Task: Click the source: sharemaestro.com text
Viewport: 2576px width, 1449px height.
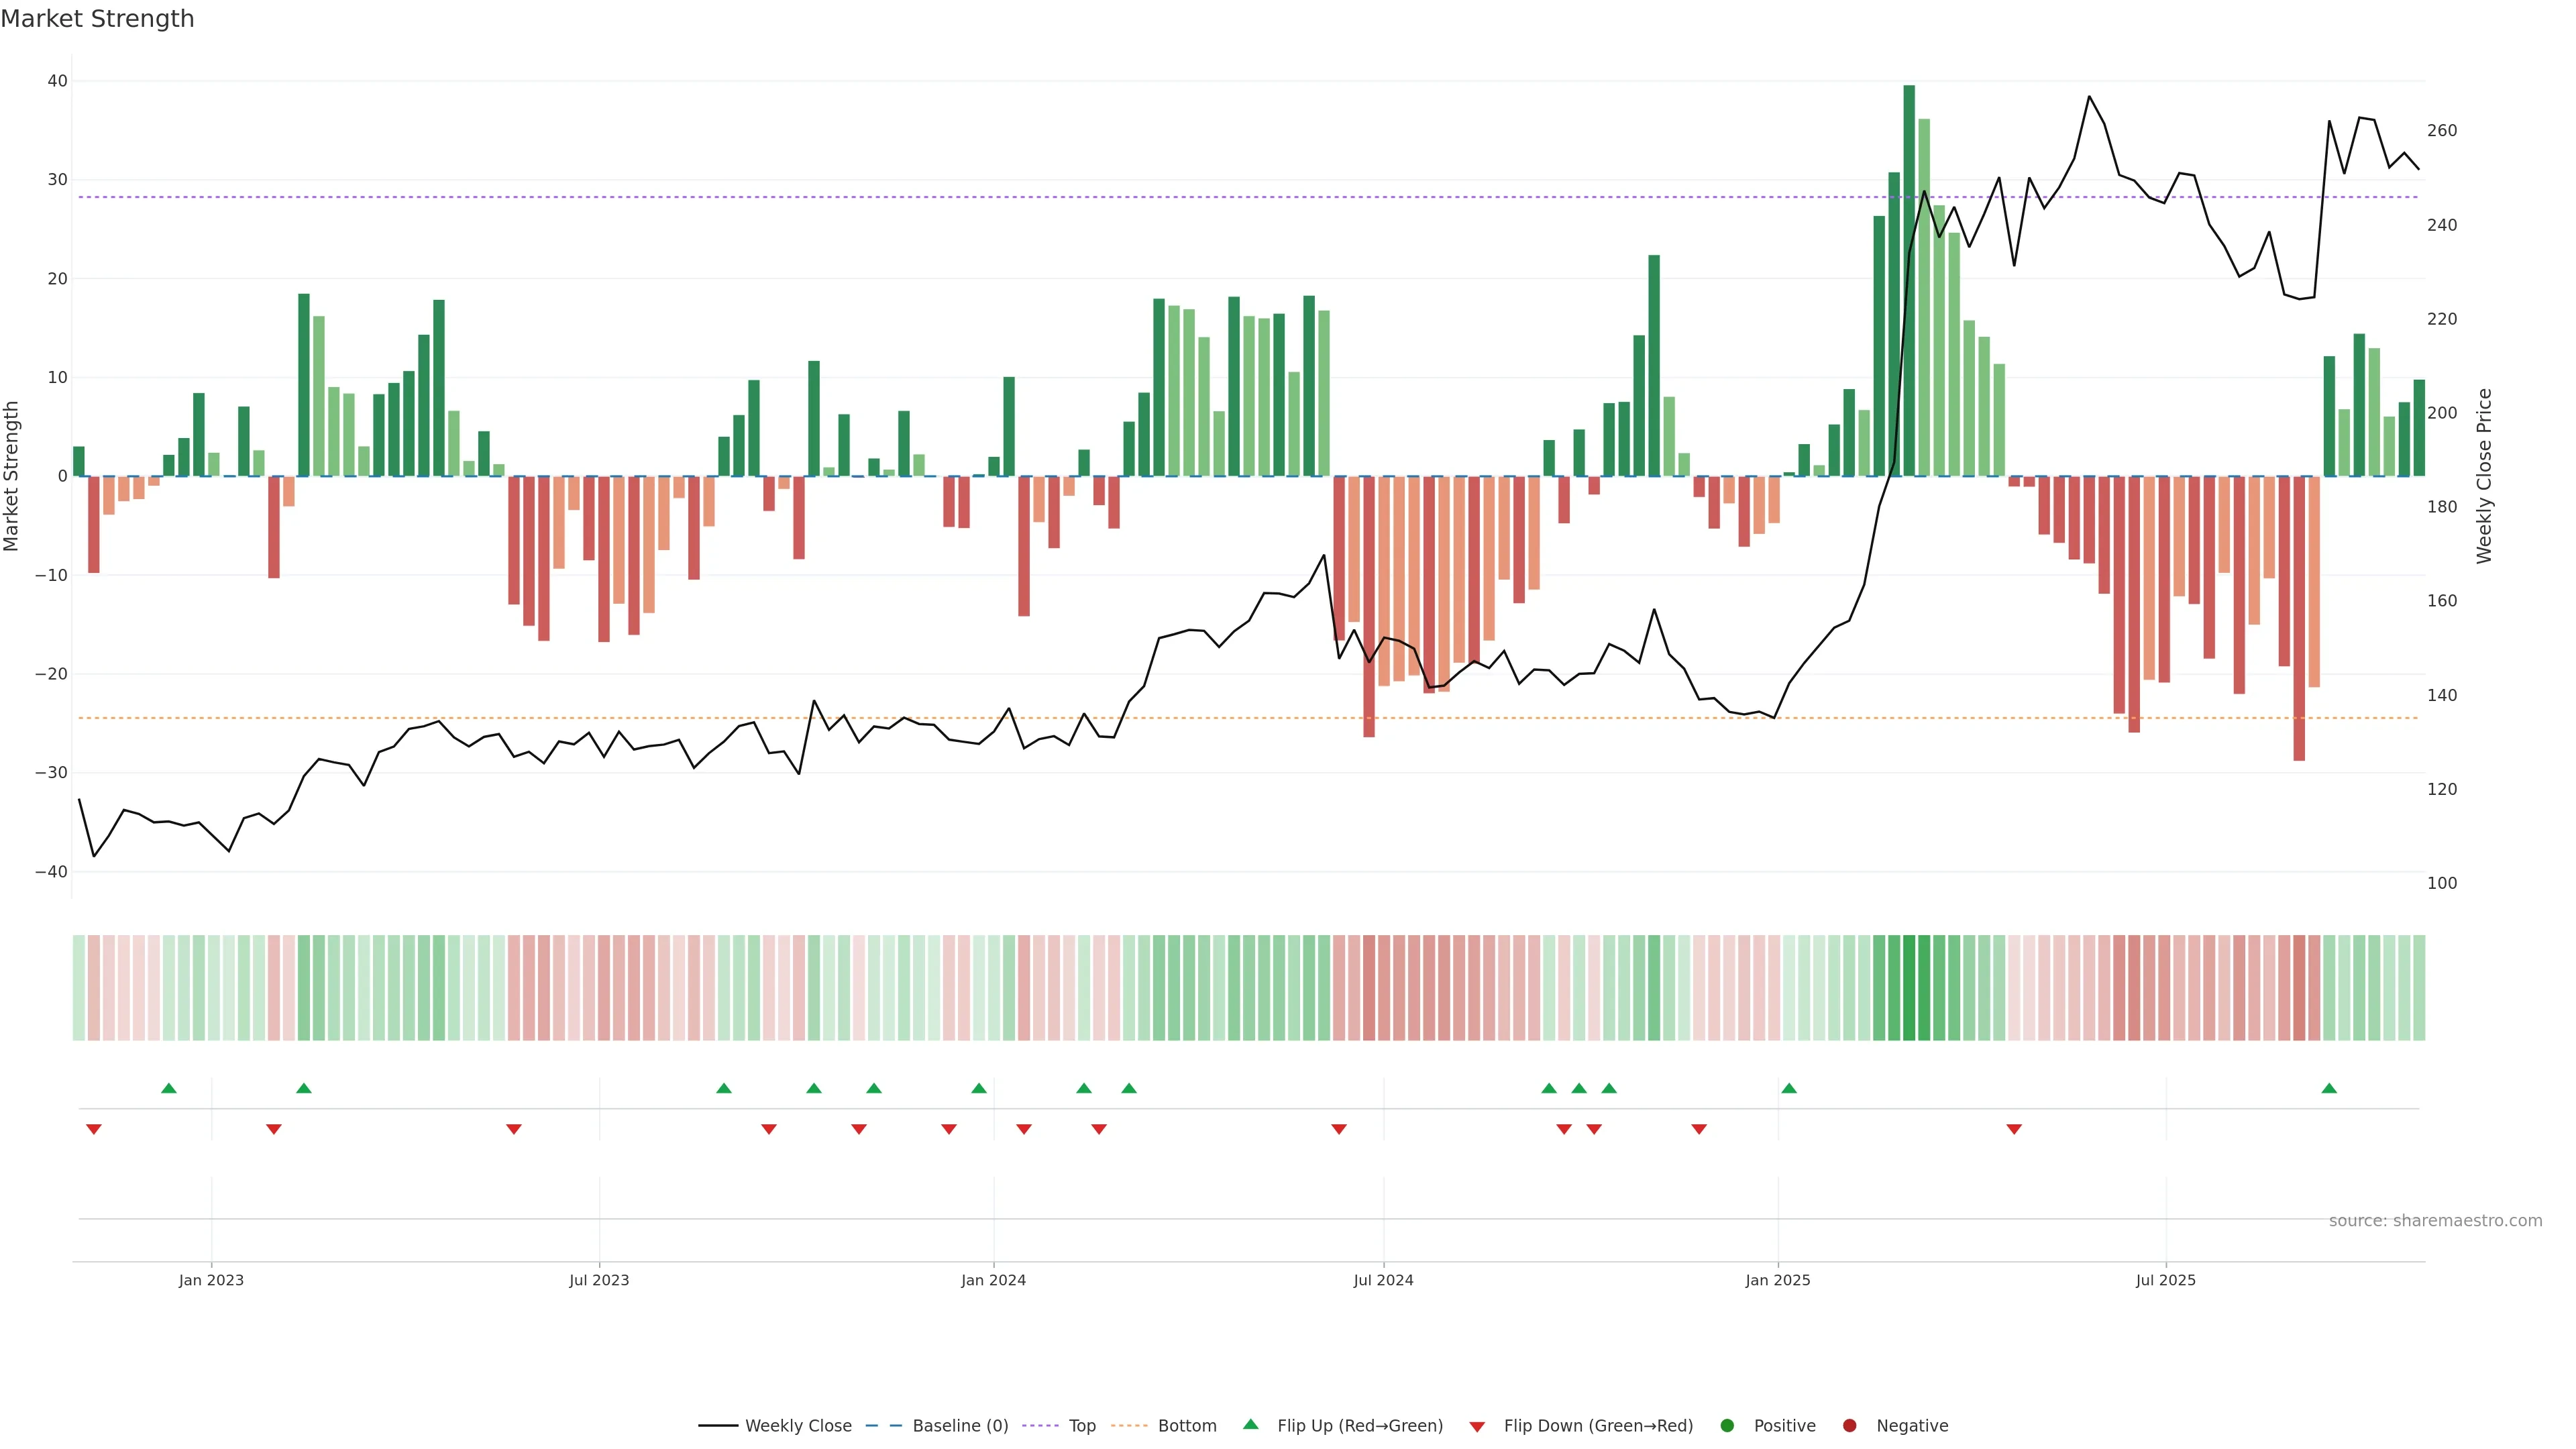Action: click(2435, 1220)
